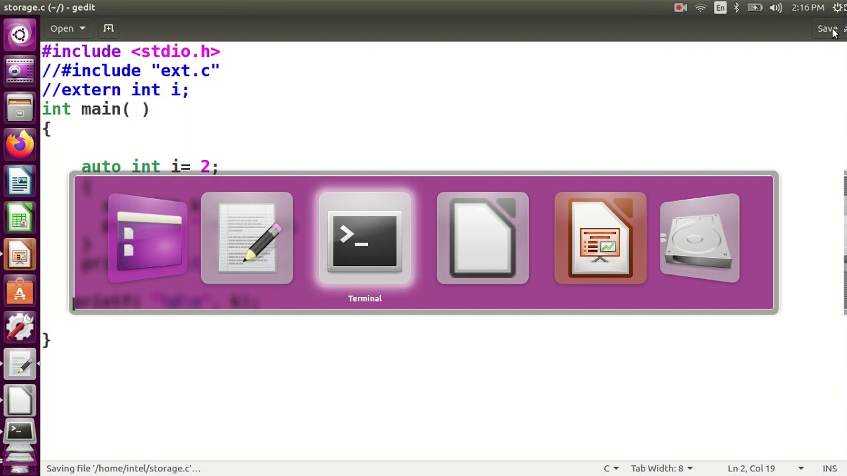Open the Bluetooth indicator menu
Screen dimensions: 847x476
[x=736, y=8]
